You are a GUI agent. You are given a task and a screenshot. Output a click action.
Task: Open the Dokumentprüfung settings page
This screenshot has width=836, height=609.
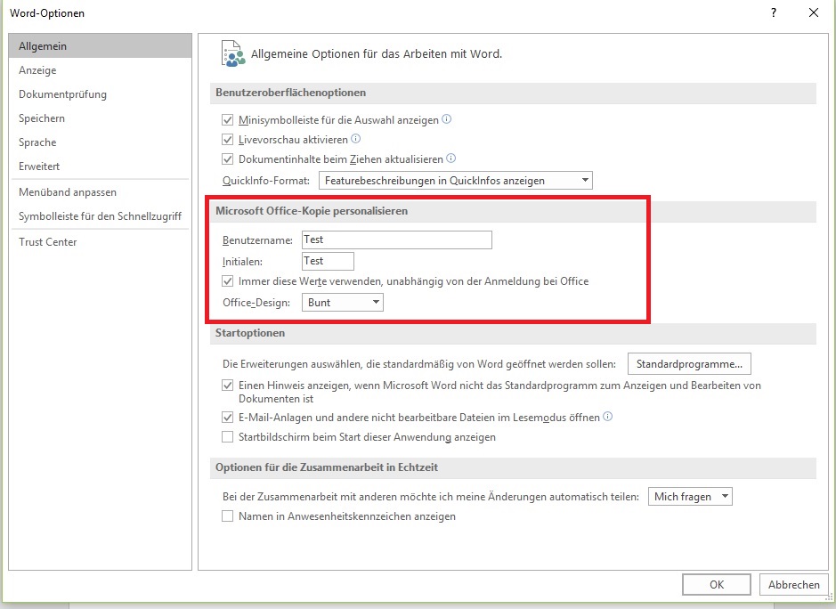(101, 93)
